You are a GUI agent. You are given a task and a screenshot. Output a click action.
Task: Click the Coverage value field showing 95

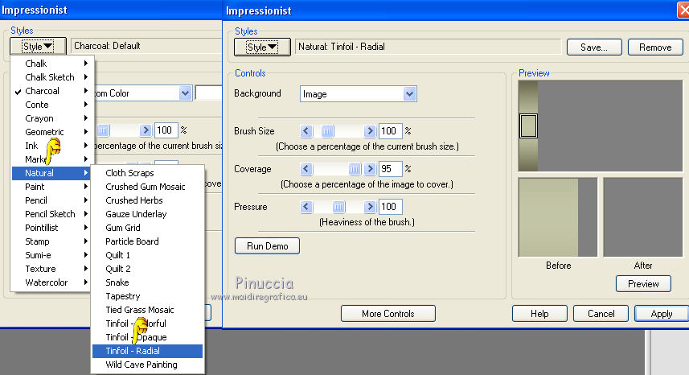click(390, 169)
